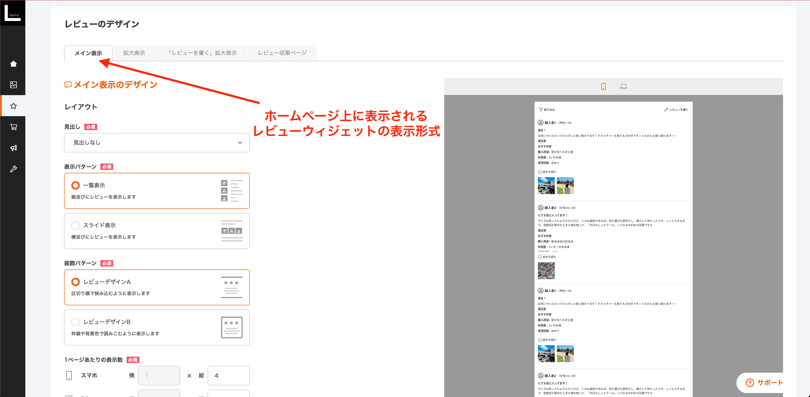Screen dimensions: 810x397
Task: Open the image gallery icon in the sidebar
Action: tap(13, 84)
